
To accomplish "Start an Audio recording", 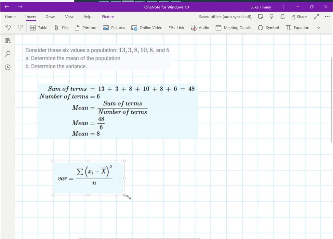I will click(x=200, y=28).
